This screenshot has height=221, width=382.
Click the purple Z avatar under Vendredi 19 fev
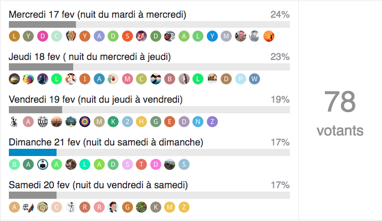click(x=212, y=122)
